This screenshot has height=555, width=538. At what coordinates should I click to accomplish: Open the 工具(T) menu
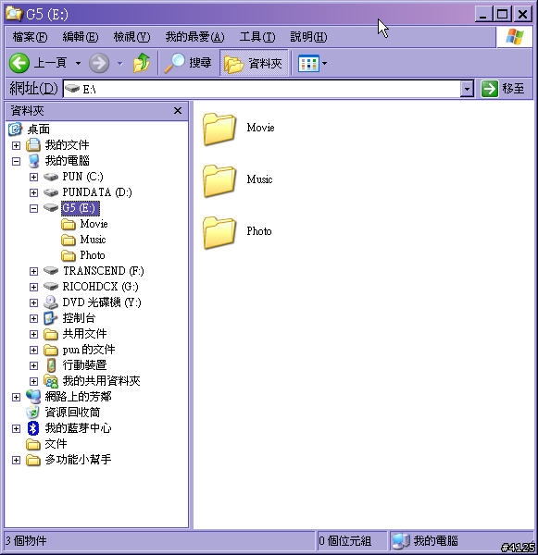[257, 37]
